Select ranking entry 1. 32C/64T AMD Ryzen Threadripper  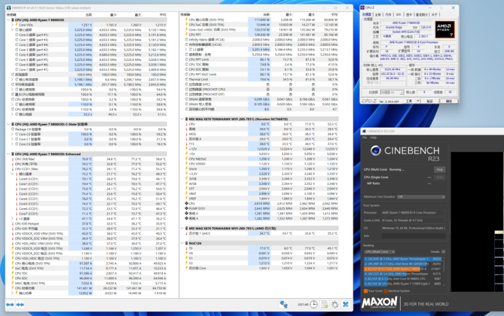tap(403, 259)
